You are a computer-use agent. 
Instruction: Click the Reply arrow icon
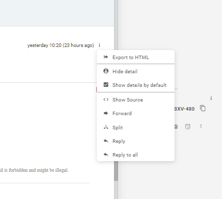coord(106,141)
